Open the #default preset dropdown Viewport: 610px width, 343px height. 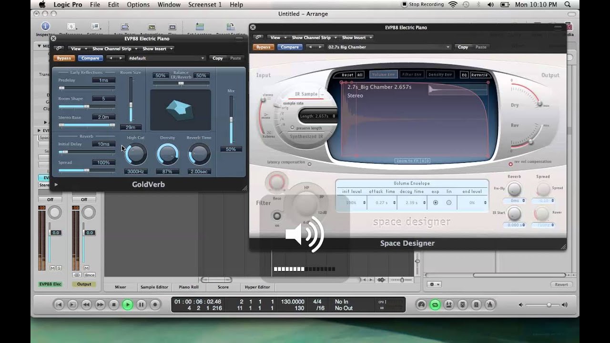(166, 58)
